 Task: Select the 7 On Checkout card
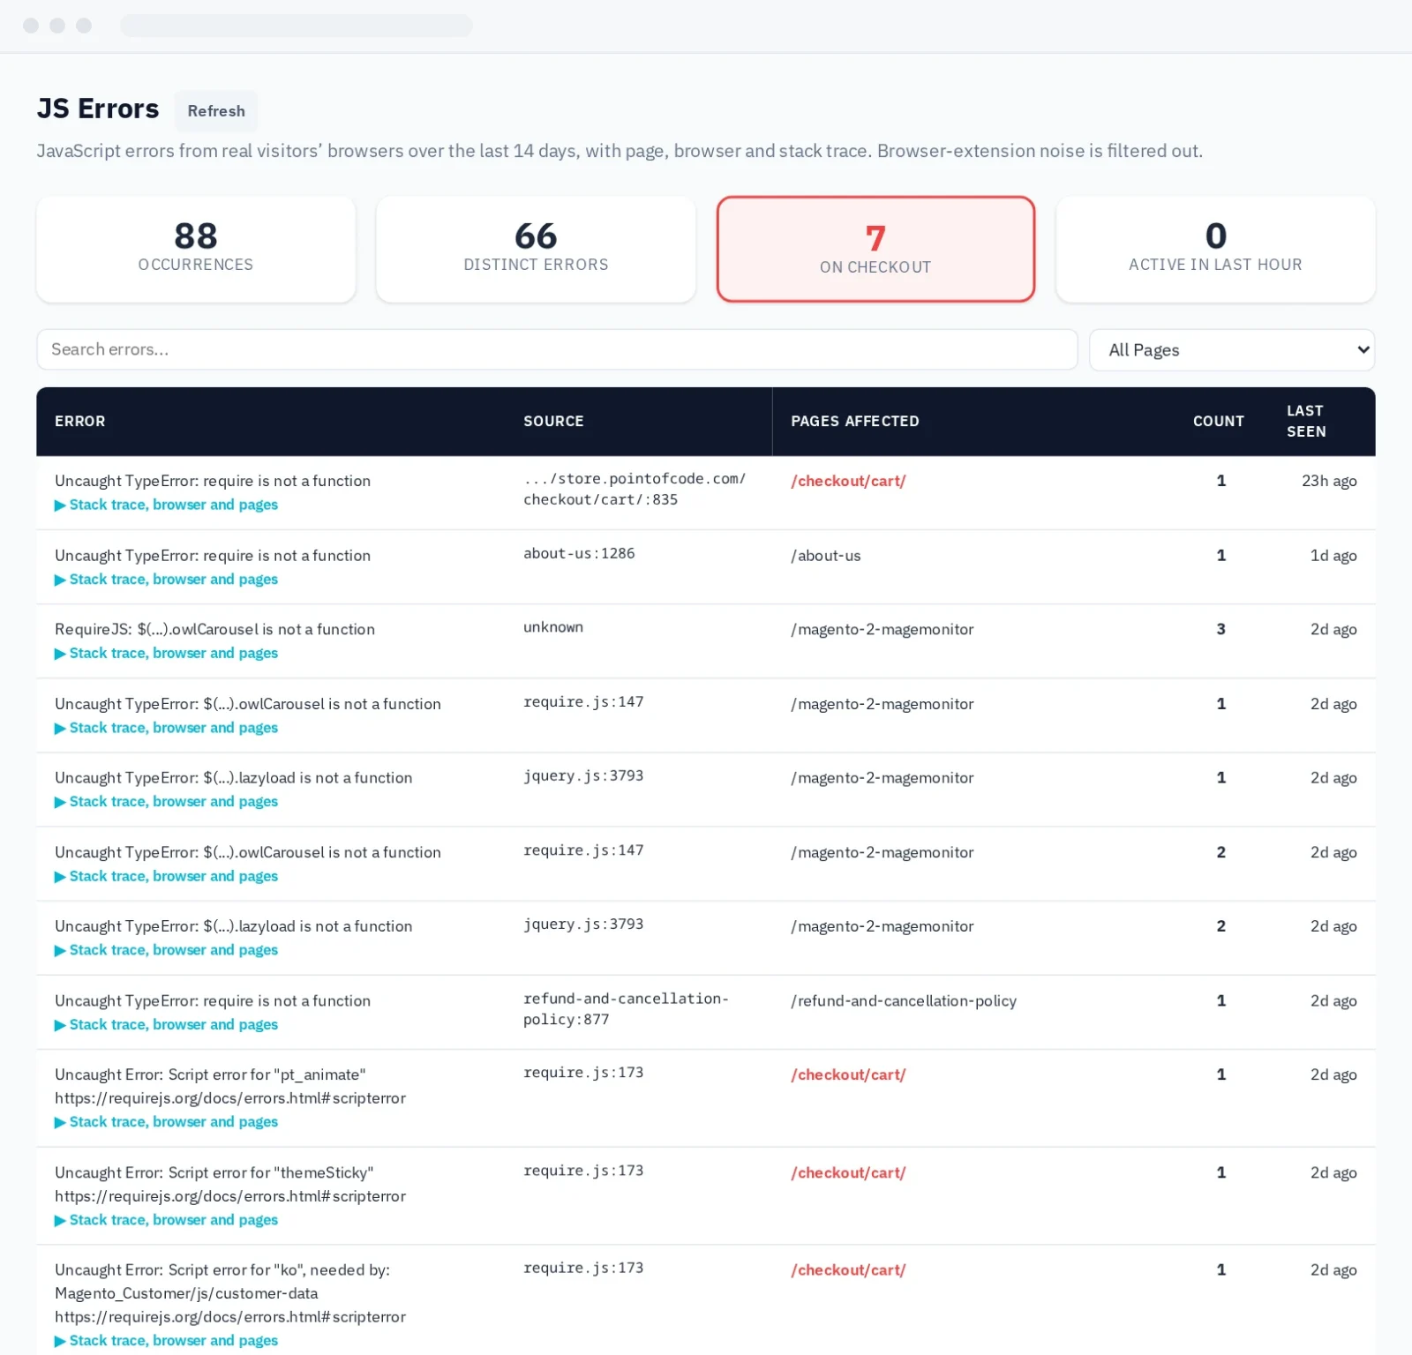[x=875, y=249]
